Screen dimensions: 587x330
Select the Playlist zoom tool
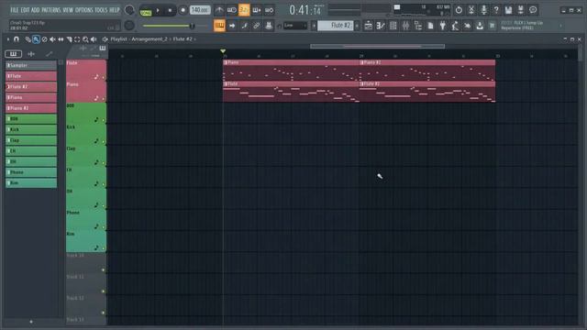click(85, 38)
